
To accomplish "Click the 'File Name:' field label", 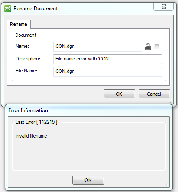I will [x=26, y=71].
